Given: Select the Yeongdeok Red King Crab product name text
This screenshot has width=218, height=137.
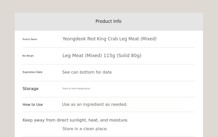Looking at the screenshot, I should point(109,39).
